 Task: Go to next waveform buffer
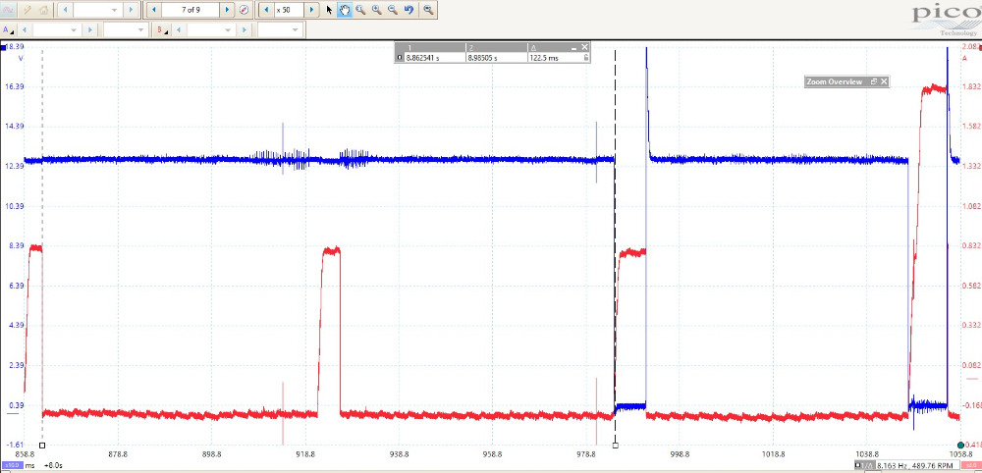point(228,9)
